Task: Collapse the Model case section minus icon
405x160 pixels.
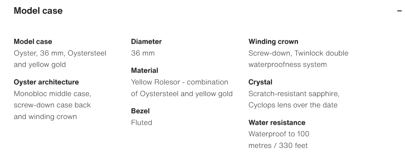Action: pyautogui.click(x=399, y=11)
